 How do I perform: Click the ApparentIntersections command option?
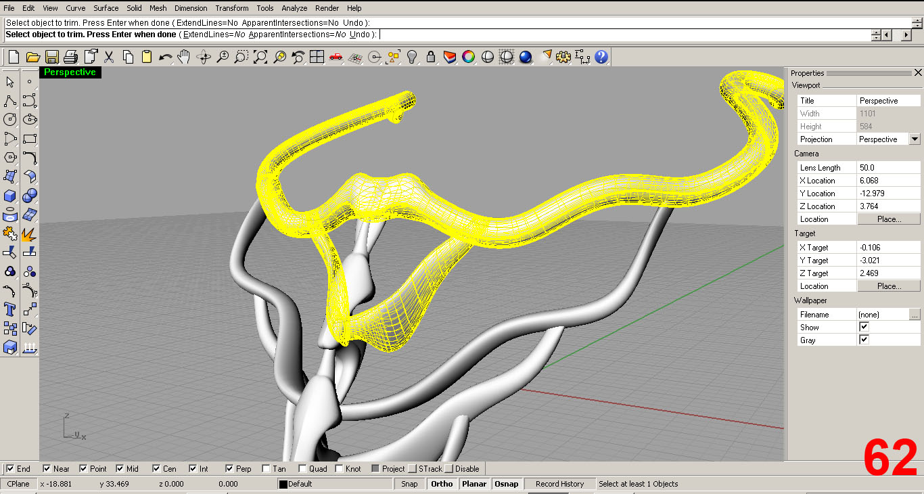[298, 34]
